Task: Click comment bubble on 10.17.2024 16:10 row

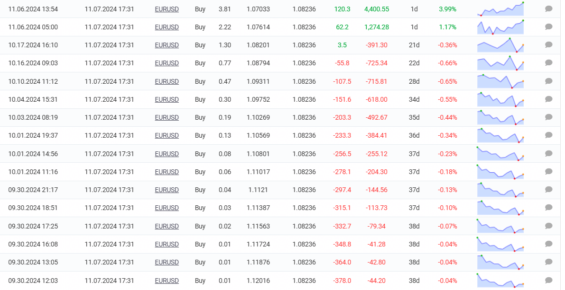Action: coord(548,45)
